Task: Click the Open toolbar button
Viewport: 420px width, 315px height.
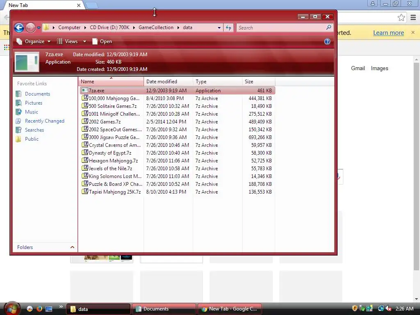Action: (102, 41)
